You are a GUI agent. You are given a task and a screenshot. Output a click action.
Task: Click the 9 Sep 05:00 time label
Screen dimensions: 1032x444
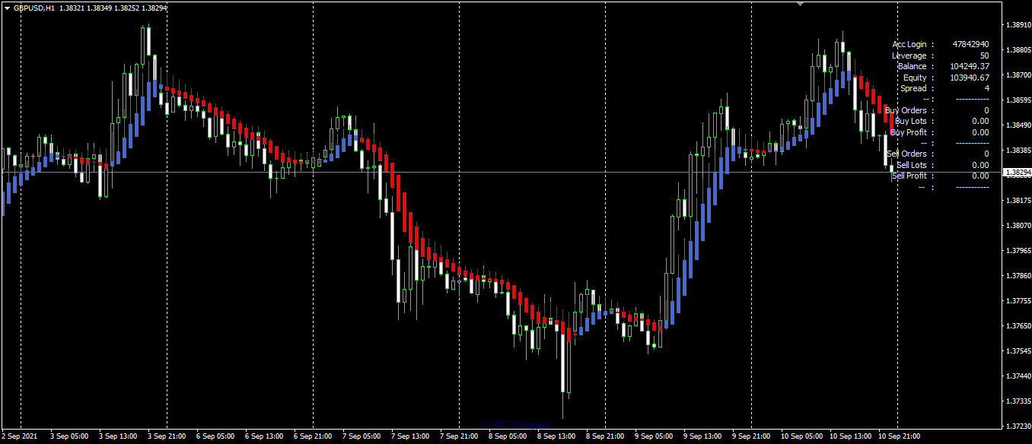pyautogui.click(x=653, y=437)
